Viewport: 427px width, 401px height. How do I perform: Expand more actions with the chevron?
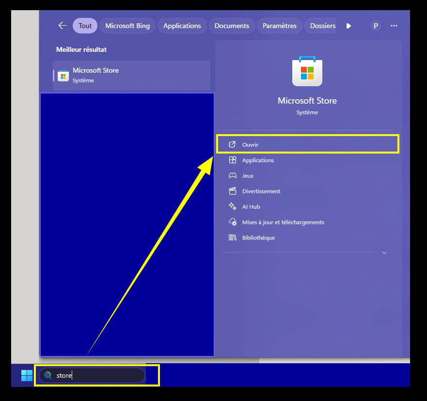(384, 253)
